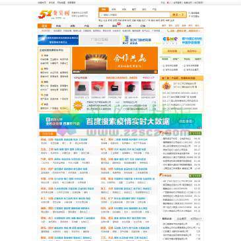Image resolution: width=241 pixels, height=241 pixels.
Task: Open the 百度搜索疫情实时大数据 banner
Action: (120, 121)
